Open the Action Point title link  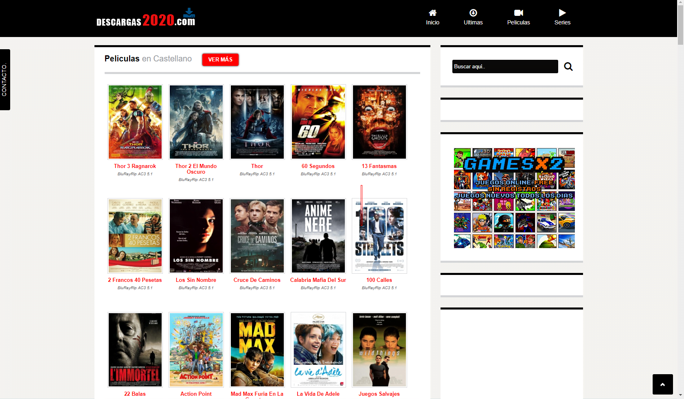point(196,394)
